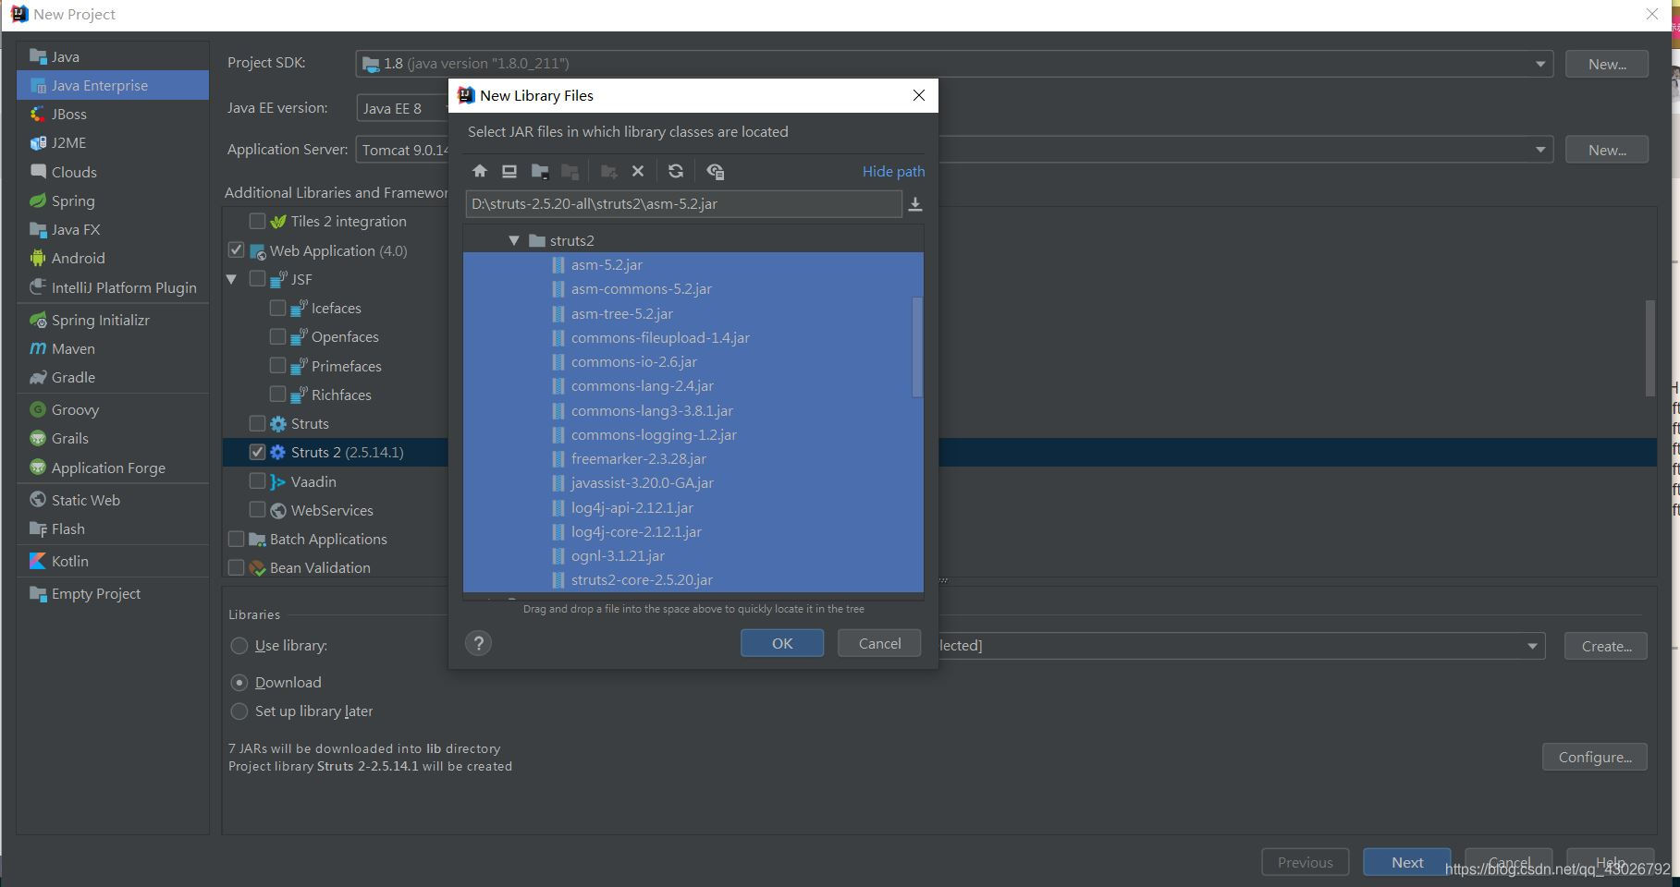This screenshot has height=887, width=1680.
Task: Select IntelliJ Platform Plugin project type
Action: [x=113, y=287]
